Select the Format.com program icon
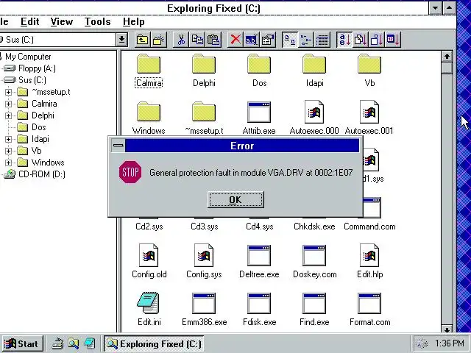This screenshot has height=353, width=471. (x=369, y=303)
